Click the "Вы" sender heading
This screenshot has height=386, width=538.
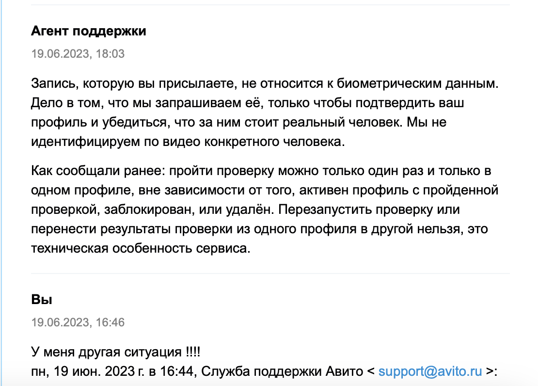[42, 300]
